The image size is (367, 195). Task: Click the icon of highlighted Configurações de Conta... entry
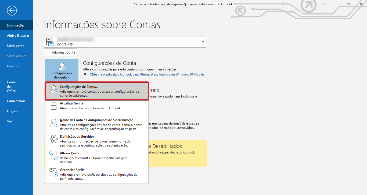54,89
